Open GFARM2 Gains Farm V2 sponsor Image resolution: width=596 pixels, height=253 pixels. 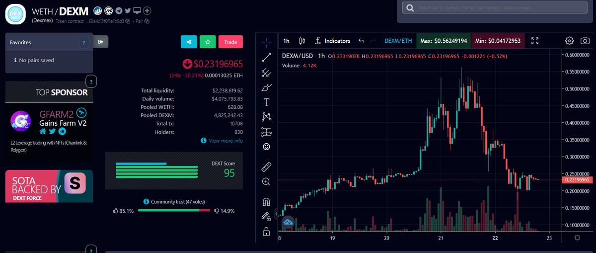[63, 118]
